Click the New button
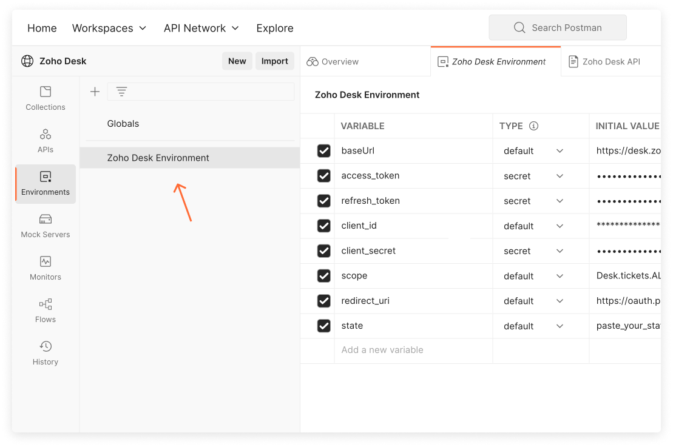The image size is (673, 447). (237, 61)
